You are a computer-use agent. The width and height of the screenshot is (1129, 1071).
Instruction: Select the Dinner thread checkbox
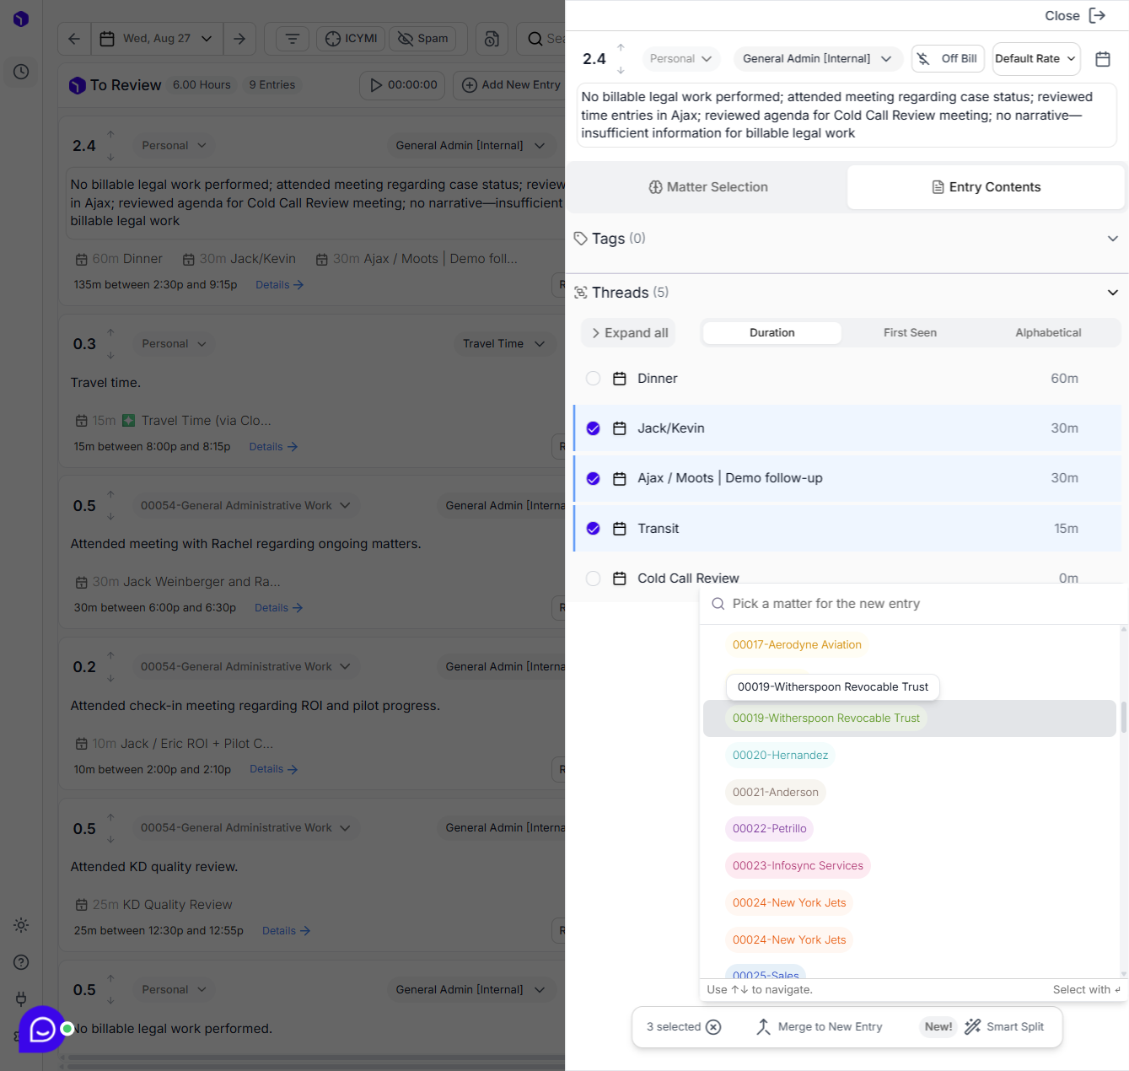tap(594, 379)
